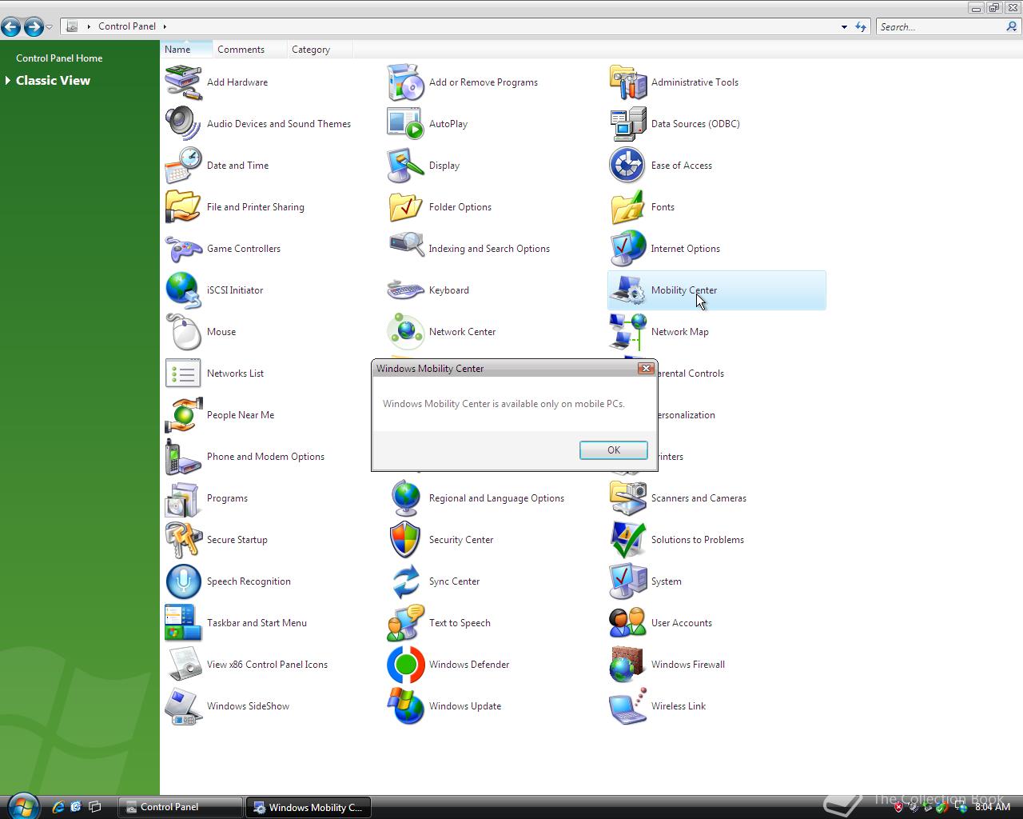This screenshot has width=1023, height=819.
Task: Open the Add or Remove Programs icon
Action: click(x=405, y=82)
